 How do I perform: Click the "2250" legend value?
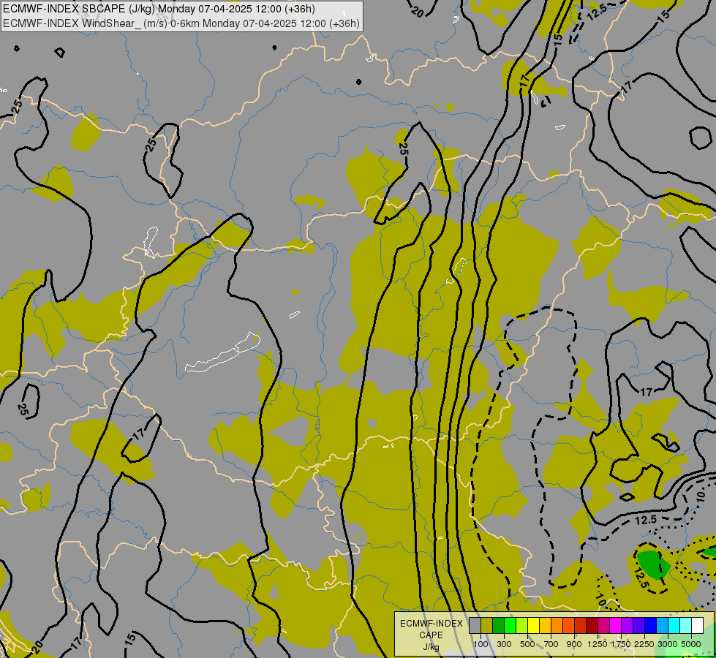coord(644,644)
